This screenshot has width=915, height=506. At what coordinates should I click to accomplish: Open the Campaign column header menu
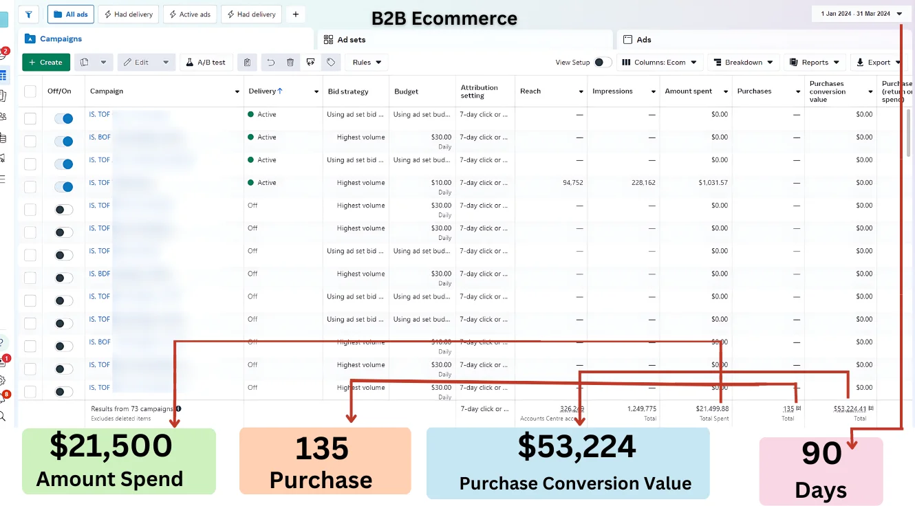pos(237,91)
